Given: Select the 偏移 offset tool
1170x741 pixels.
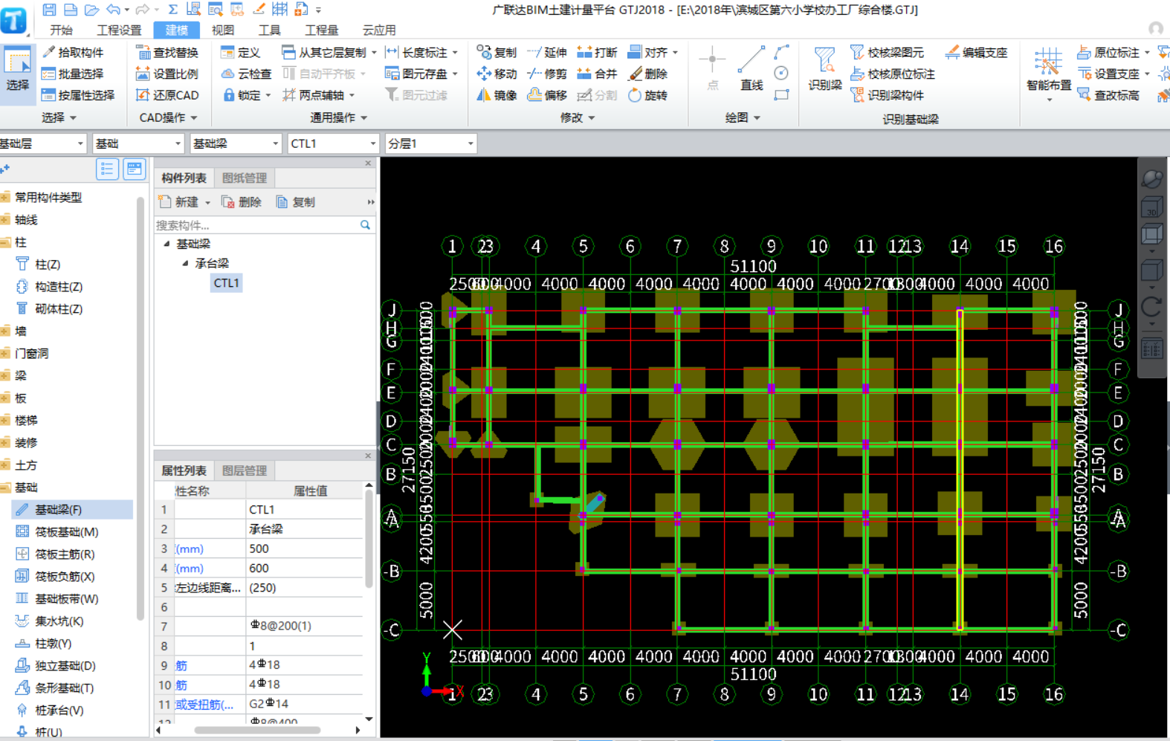Looking at the screenshot, I should (547, 95).
